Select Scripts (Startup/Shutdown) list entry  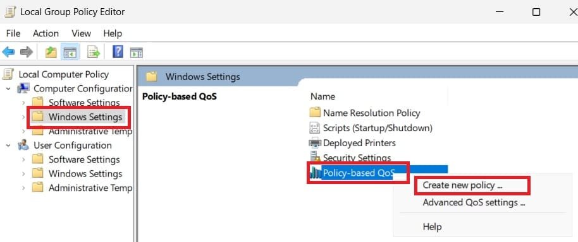[378, 128]
